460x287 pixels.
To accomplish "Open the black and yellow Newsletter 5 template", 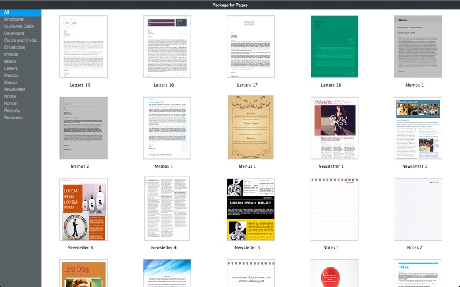I will [251, 209].
